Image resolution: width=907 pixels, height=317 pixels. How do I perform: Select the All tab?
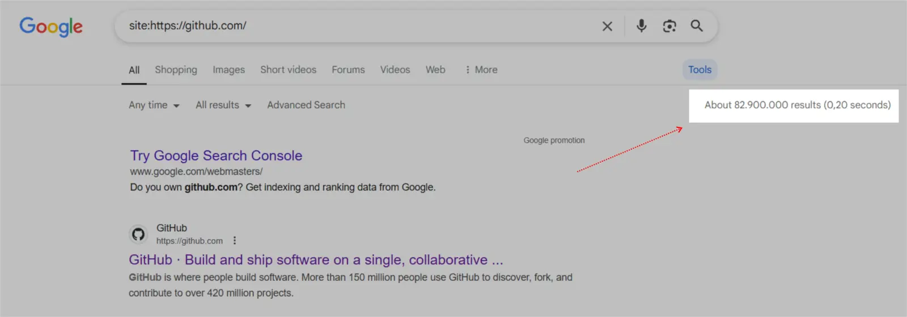tap(134, 70)
